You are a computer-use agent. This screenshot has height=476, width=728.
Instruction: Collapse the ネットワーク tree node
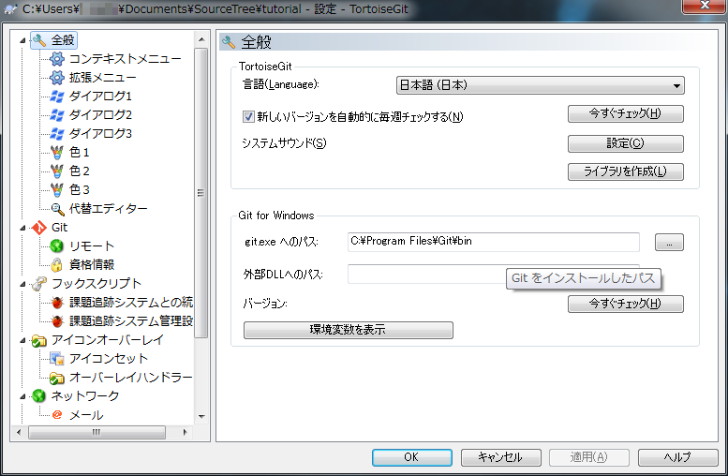click(22, 396)
